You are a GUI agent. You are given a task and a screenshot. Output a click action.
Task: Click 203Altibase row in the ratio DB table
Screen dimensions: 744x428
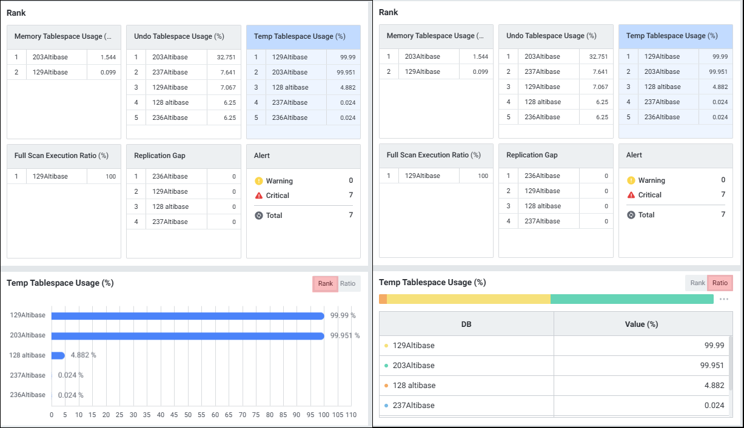[x=467, y=366]
